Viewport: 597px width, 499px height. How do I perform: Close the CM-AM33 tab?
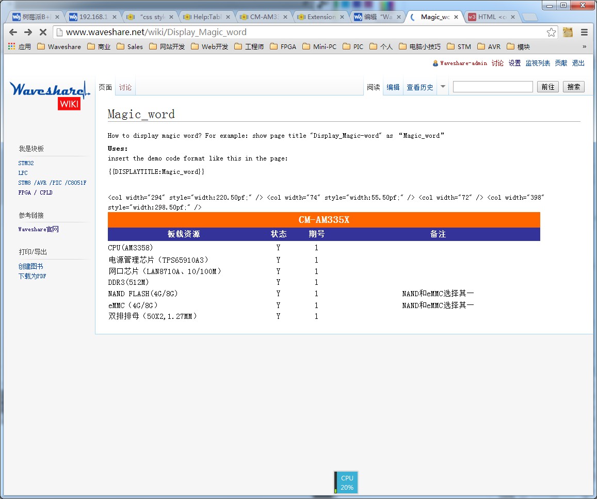click(285, 17)
